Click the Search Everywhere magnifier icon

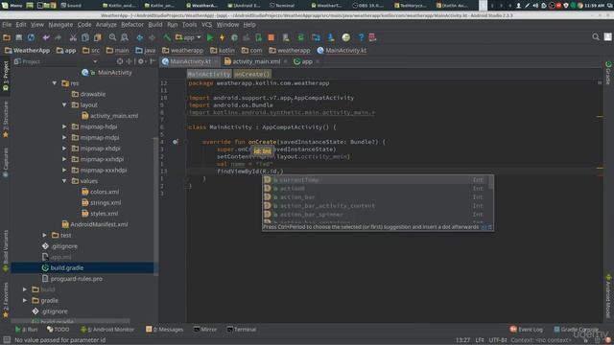[596, 37]
